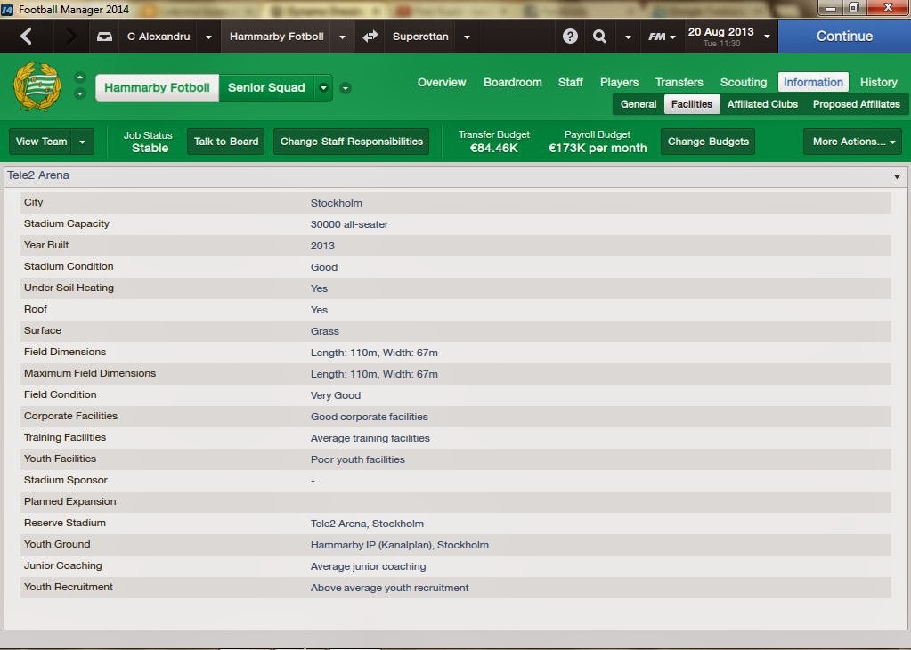Click the Football Manager 2014 title bar icon
The height and width of the screenshot is (650, 911).
(7, 9)
